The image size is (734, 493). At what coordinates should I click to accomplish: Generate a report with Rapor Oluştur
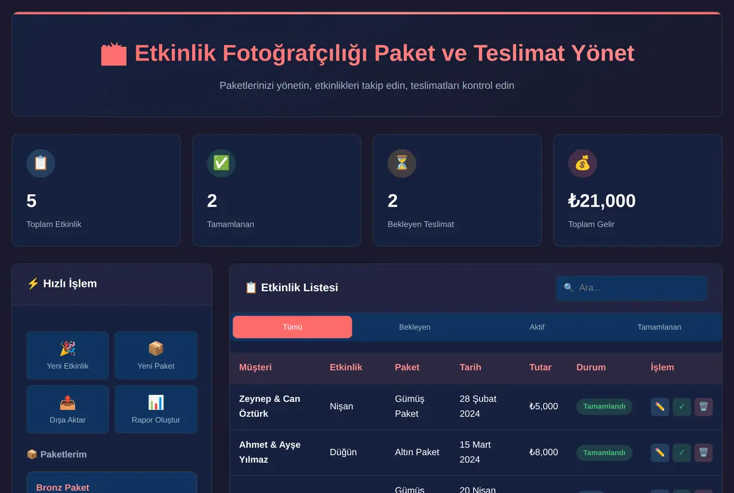[156, 409]
